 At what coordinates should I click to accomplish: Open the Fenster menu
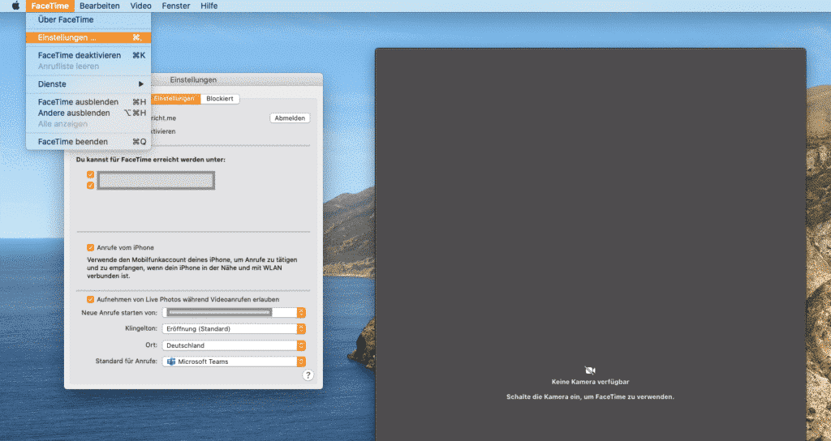[x=176, y=6]
